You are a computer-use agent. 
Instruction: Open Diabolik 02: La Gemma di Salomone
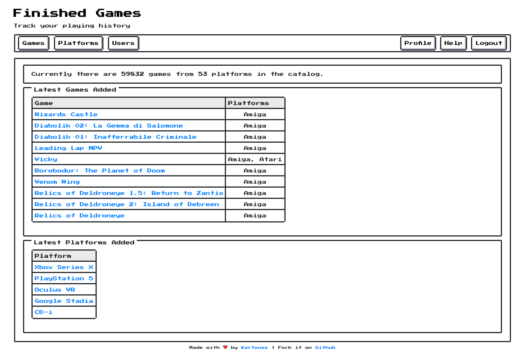coord(109,126)
